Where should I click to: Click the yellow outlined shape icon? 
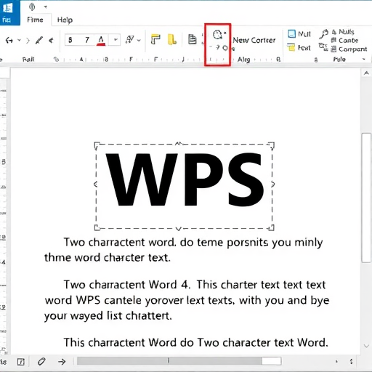155,39
